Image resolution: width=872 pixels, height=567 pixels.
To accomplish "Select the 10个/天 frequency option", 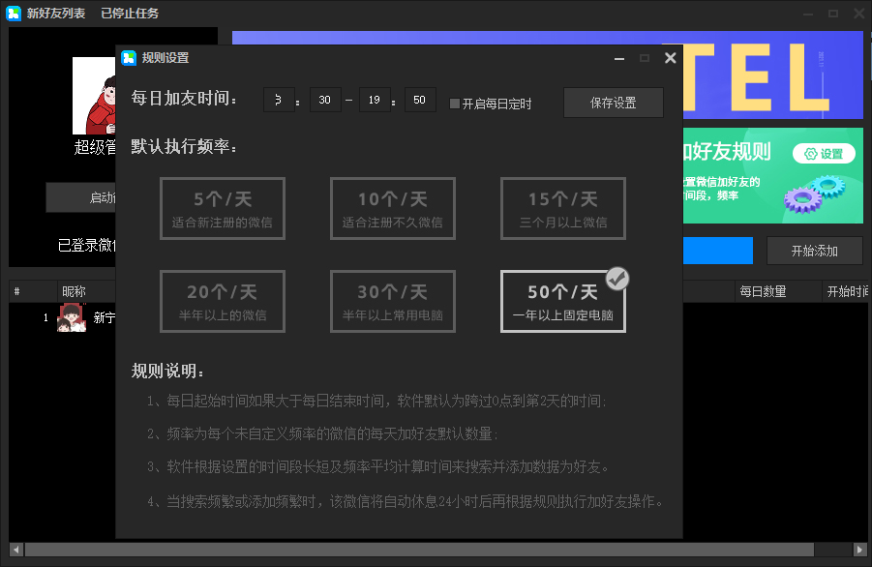I will click(x=392, y=208).
